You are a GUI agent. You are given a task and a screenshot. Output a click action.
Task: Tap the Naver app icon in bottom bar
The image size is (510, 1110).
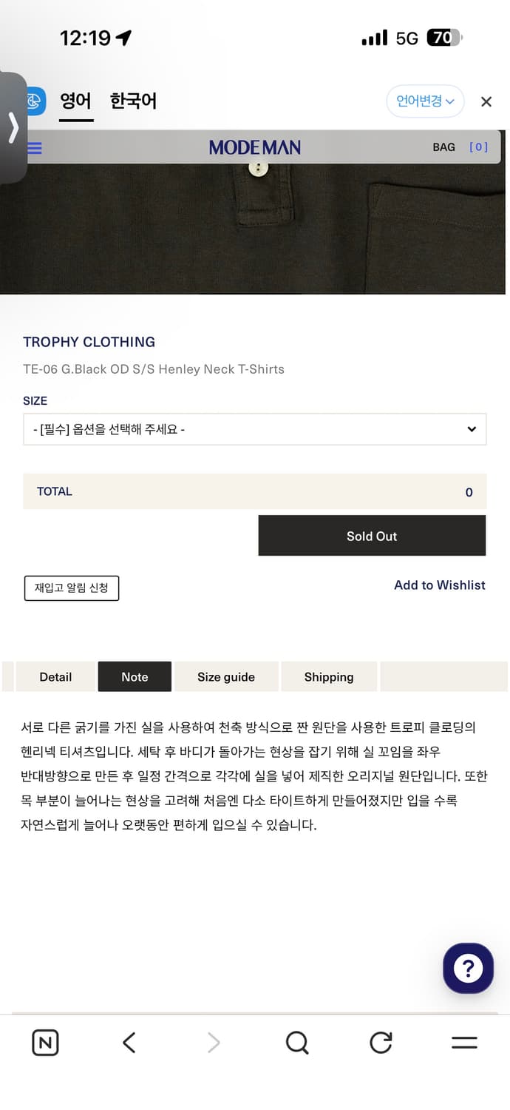click(45, 1042)
